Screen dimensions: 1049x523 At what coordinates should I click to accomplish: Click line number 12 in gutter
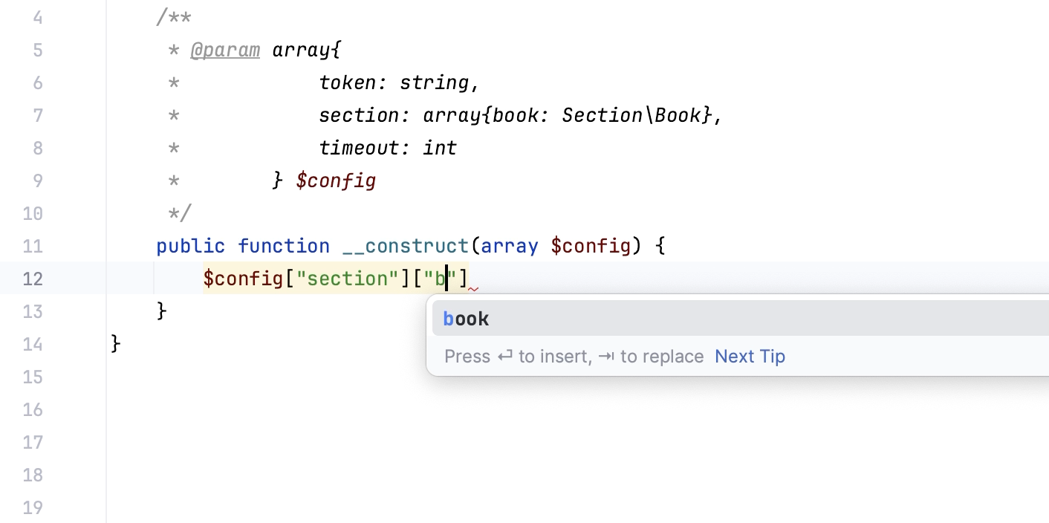[33, 279]
